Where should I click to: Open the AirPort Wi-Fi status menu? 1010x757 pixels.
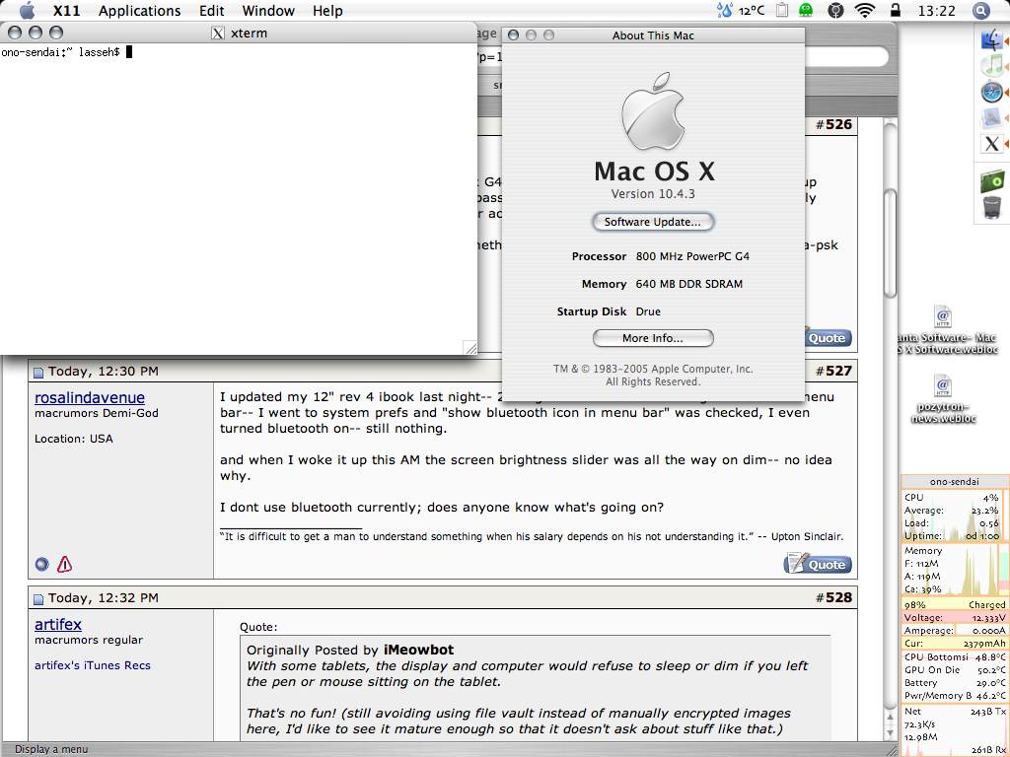coord(864,10)
